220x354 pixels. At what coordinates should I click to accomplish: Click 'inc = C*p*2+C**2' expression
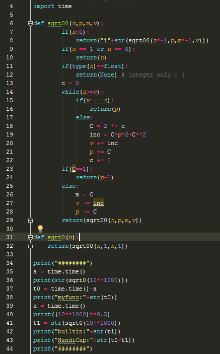tap(118, 134)
